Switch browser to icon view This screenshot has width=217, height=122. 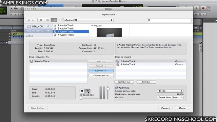(41, 20)
